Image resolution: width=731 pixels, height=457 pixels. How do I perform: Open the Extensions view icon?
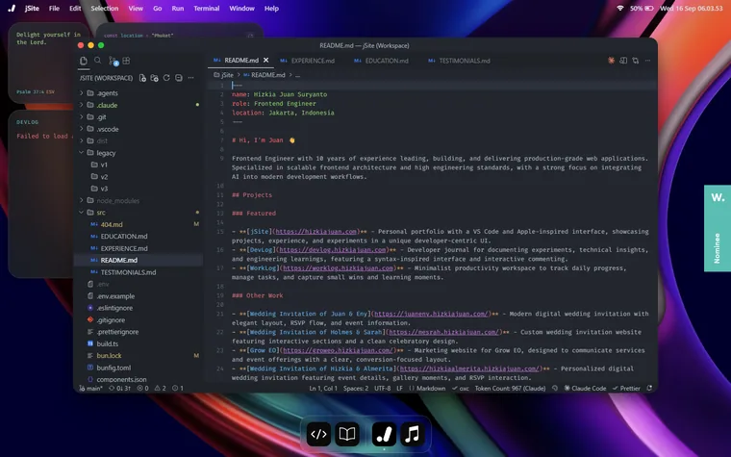pyautogui.click(x=126, y=61)
